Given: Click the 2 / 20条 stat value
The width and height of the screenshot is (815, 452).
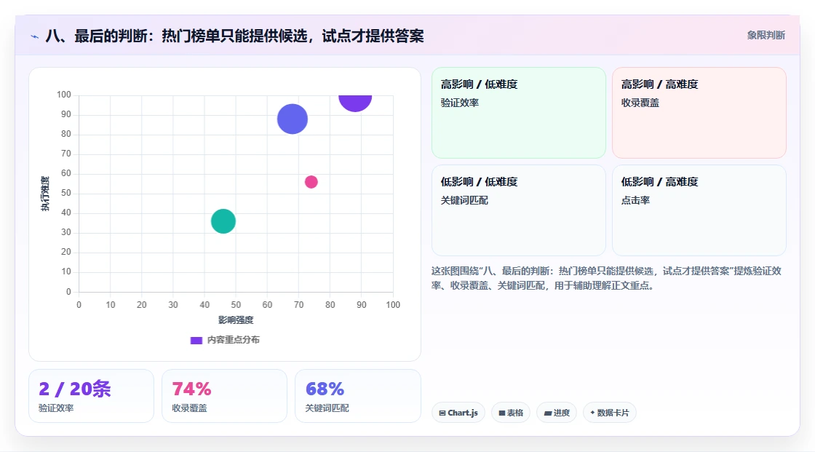Looking at the screenshot, I should [75, 389].
